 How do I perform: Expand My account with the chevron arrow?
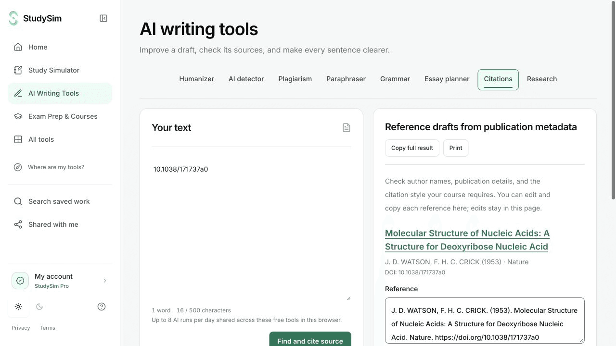point(105,281)
